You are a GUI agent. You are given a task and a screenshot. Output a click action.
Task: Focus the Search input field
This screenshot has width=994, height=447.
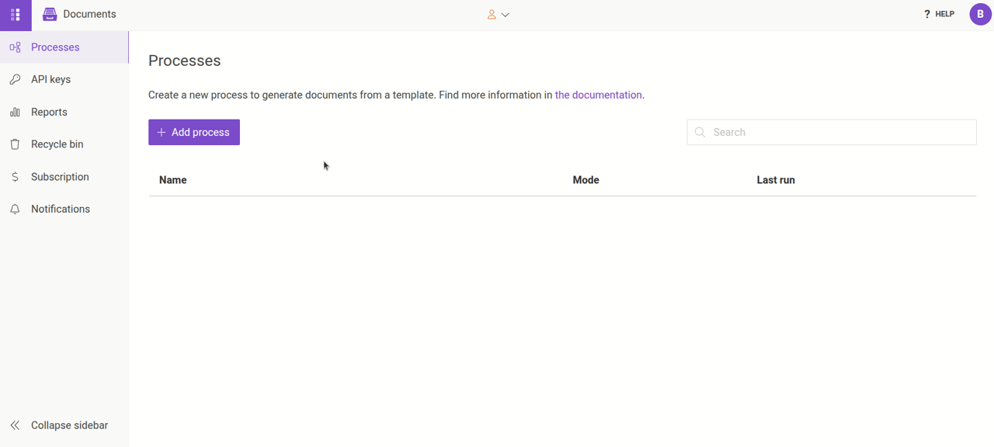coord(832,133)
